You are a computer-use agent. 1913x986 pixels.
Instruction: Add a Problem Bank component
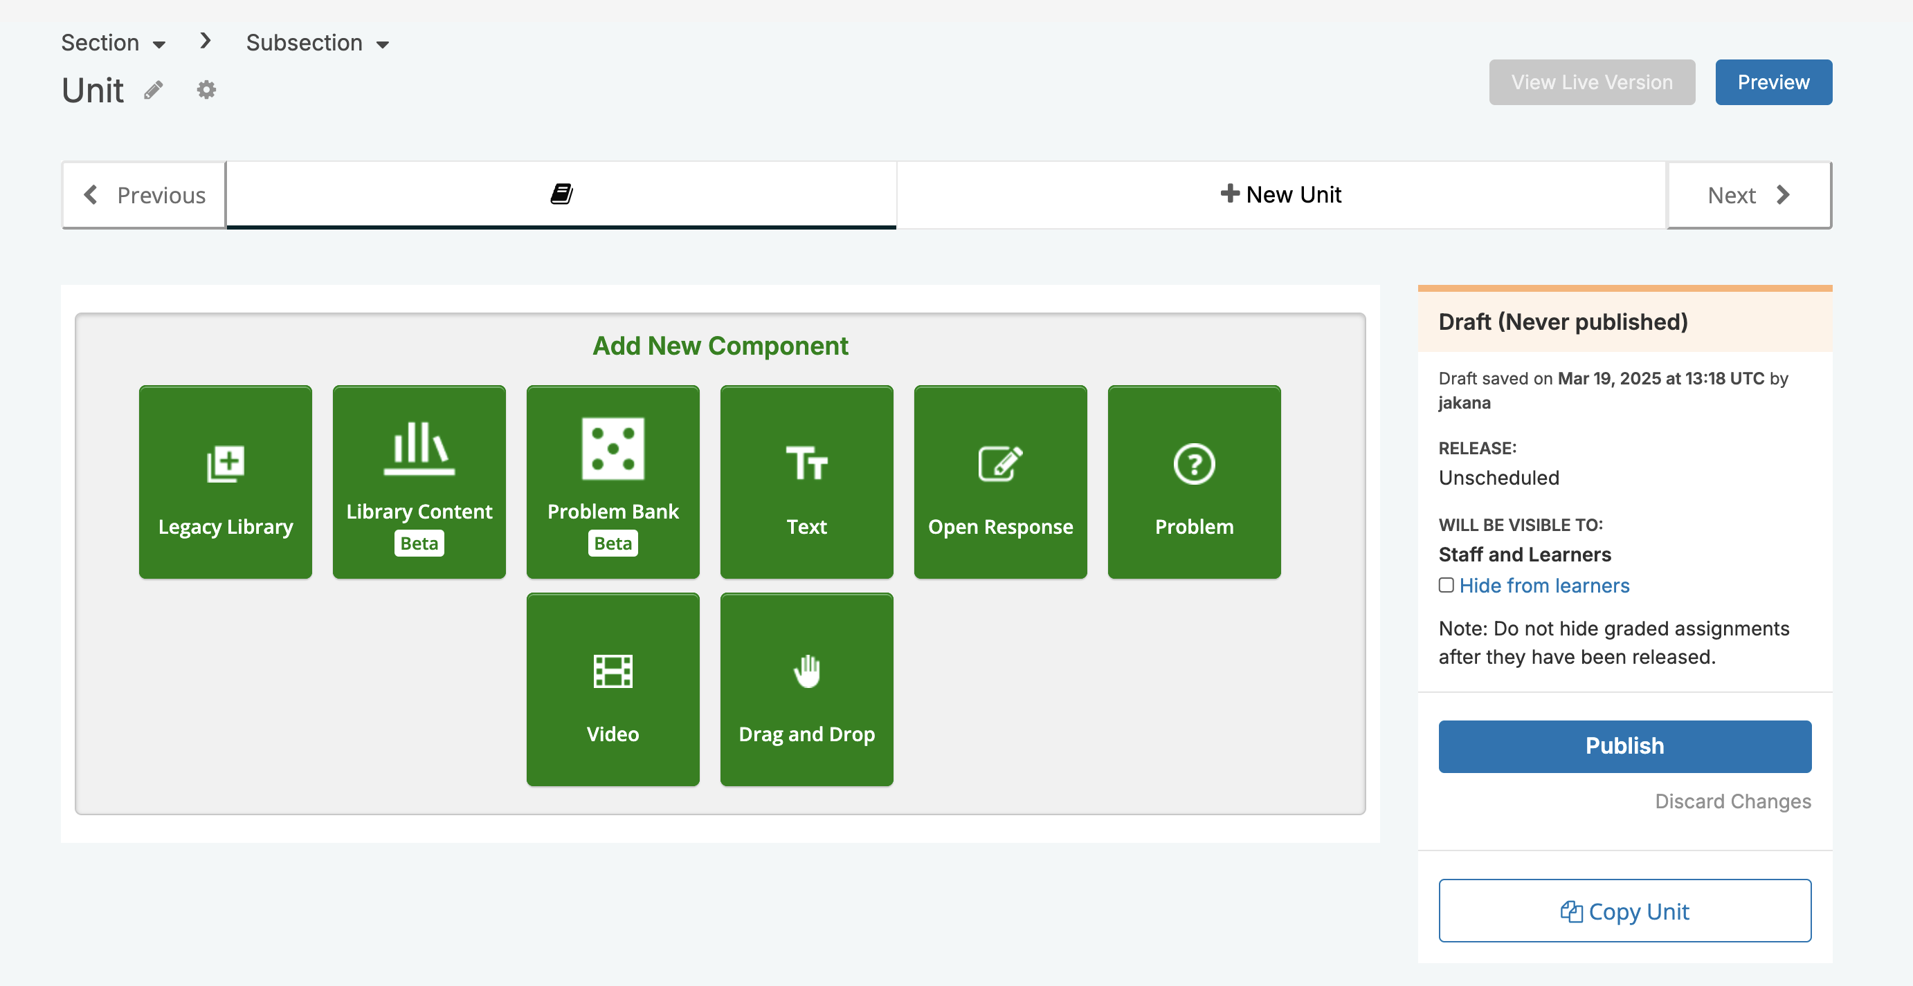[x=613, y=481]
